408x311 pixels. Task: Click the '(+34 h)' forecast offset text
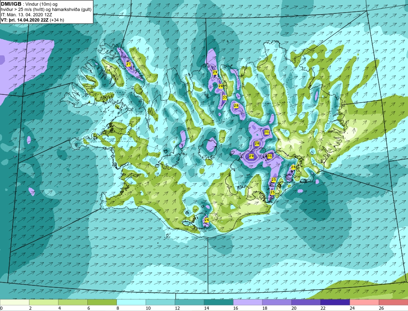click(57, 20)
